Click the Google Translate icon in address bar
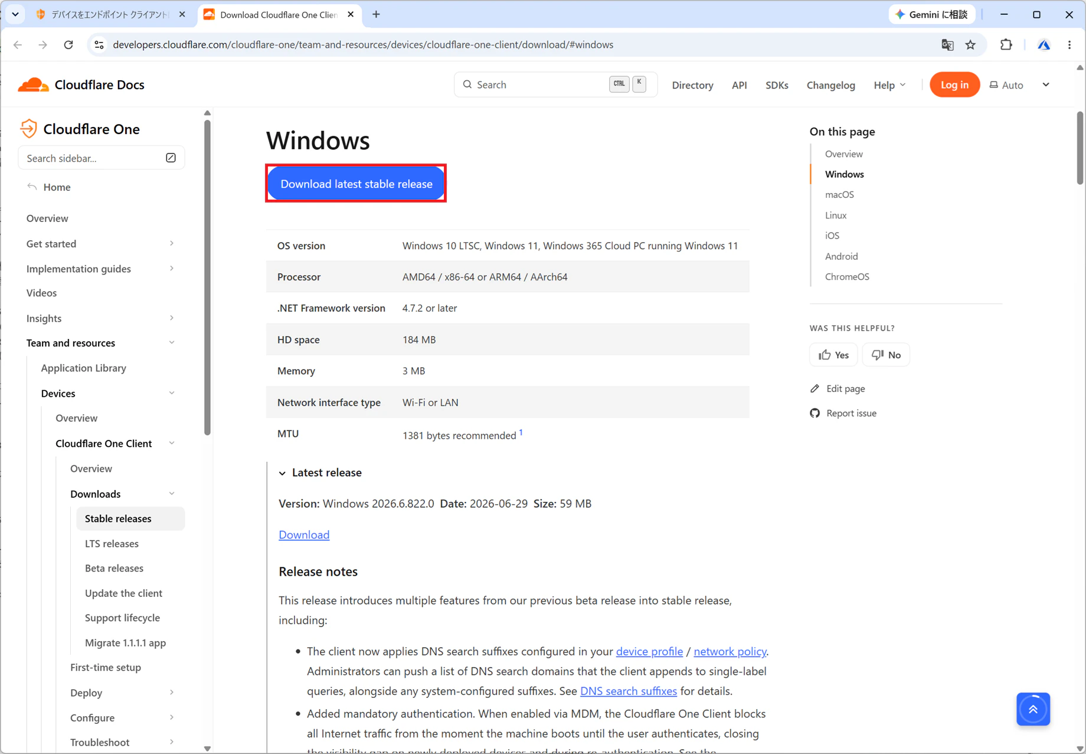The height and width of the screenshot is (754, 1086). point(947,45)
